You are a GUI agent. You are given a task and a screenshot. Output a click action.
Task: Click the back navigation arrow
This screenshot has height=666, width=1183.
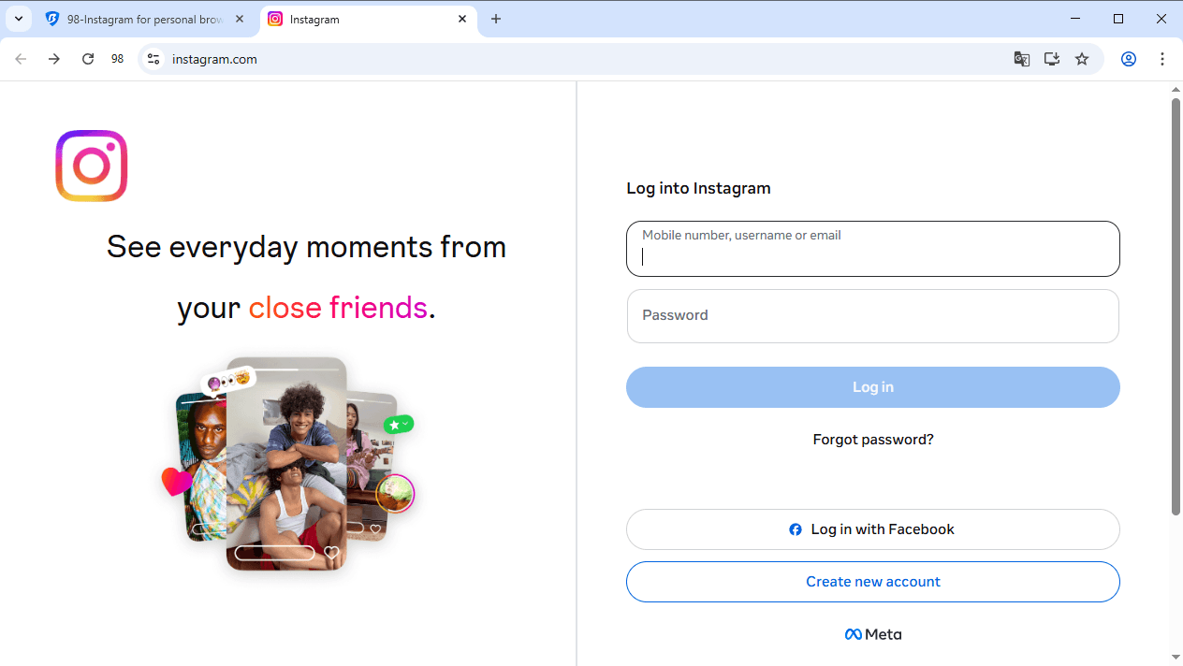coord(21,58)
